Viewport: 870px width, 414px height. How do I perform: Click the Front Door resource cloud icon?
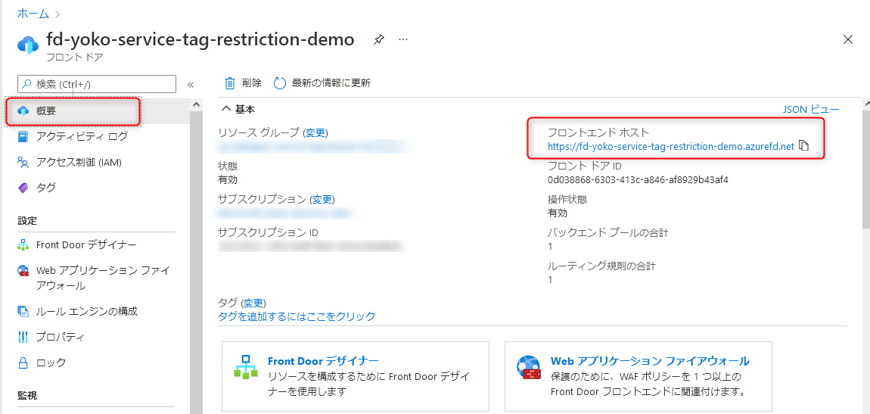(x=28, y=44)
